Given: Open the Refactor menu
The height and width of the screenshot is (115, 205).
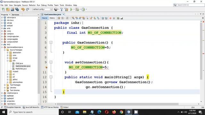Looking at the screenshot, I should pos(32,5).
